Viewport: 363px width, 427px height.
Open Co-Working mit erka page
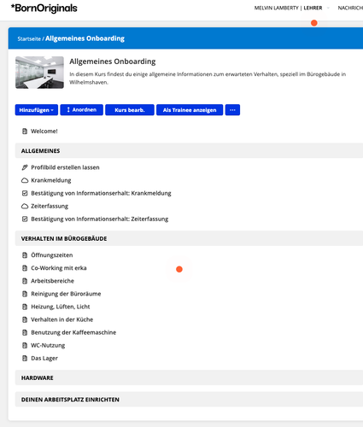tap(59, 268)
